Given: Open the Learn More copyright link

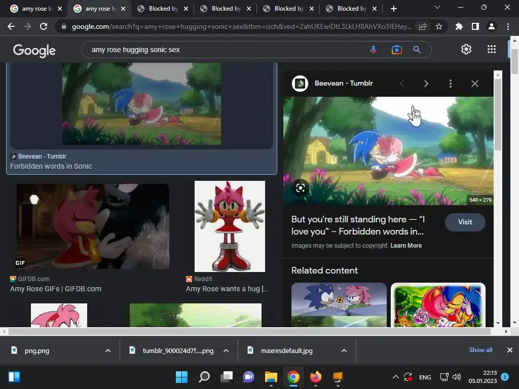Looking at the screenshot, I should (x=406, y=246).
